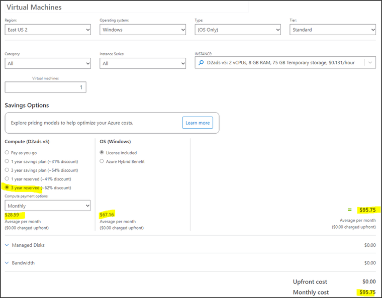
Task: Select the 1 year savings plan option
Action: coord(7,161)
